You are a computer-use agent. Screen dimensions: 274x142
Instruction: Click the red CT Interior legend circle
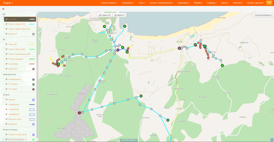[33, 89]
